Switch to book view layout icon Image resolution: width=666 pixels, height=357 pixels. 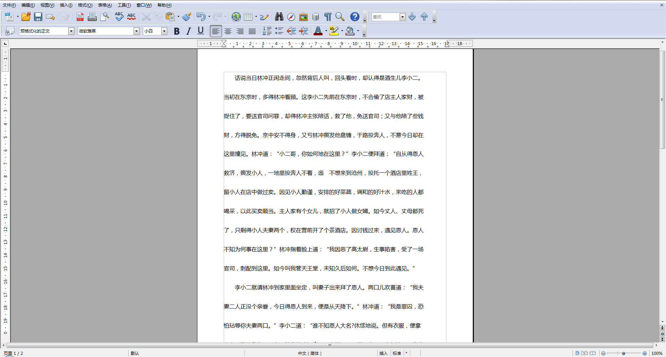[x=593, y=353]
